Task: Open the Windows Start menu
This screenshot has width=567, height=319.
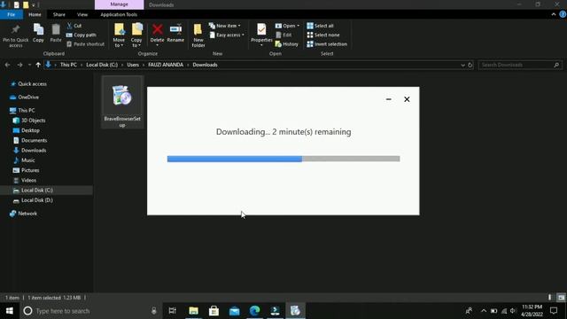Action: point(10,311)
